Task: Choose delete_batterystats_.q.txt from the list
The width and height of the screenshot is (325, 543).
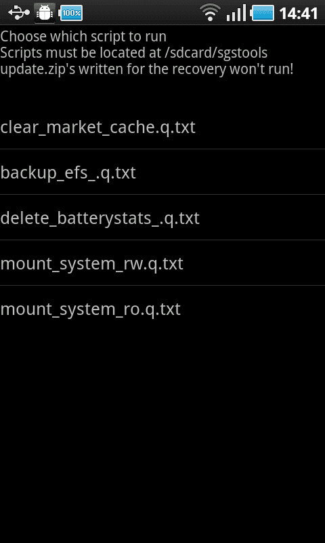Action: pos(162,217)
